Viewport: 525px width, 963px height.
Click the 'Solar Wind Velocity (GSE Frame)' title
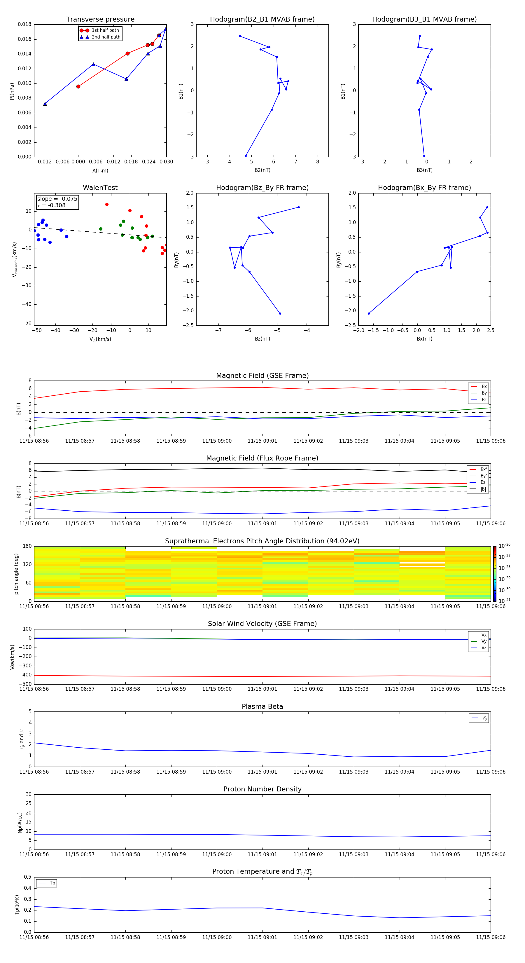[262, 624]
